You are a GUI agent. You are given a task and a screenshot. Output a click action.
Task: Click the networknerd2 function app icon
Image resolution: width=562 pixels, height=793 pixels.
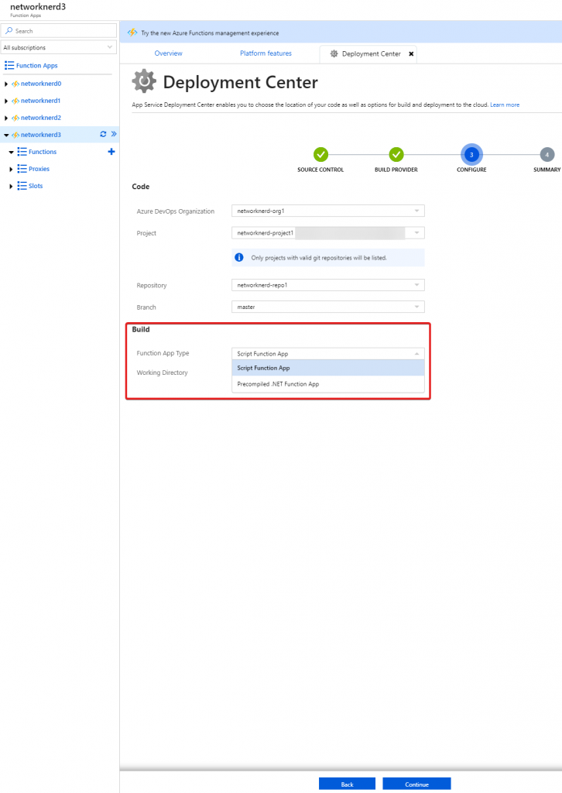pos(15,118)
